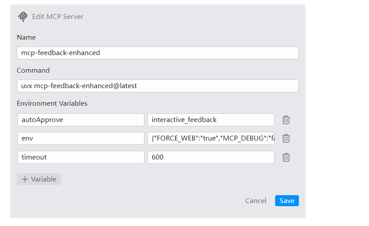Click the MCP server logo icon
369x226 pixels.
coord(23,17)
